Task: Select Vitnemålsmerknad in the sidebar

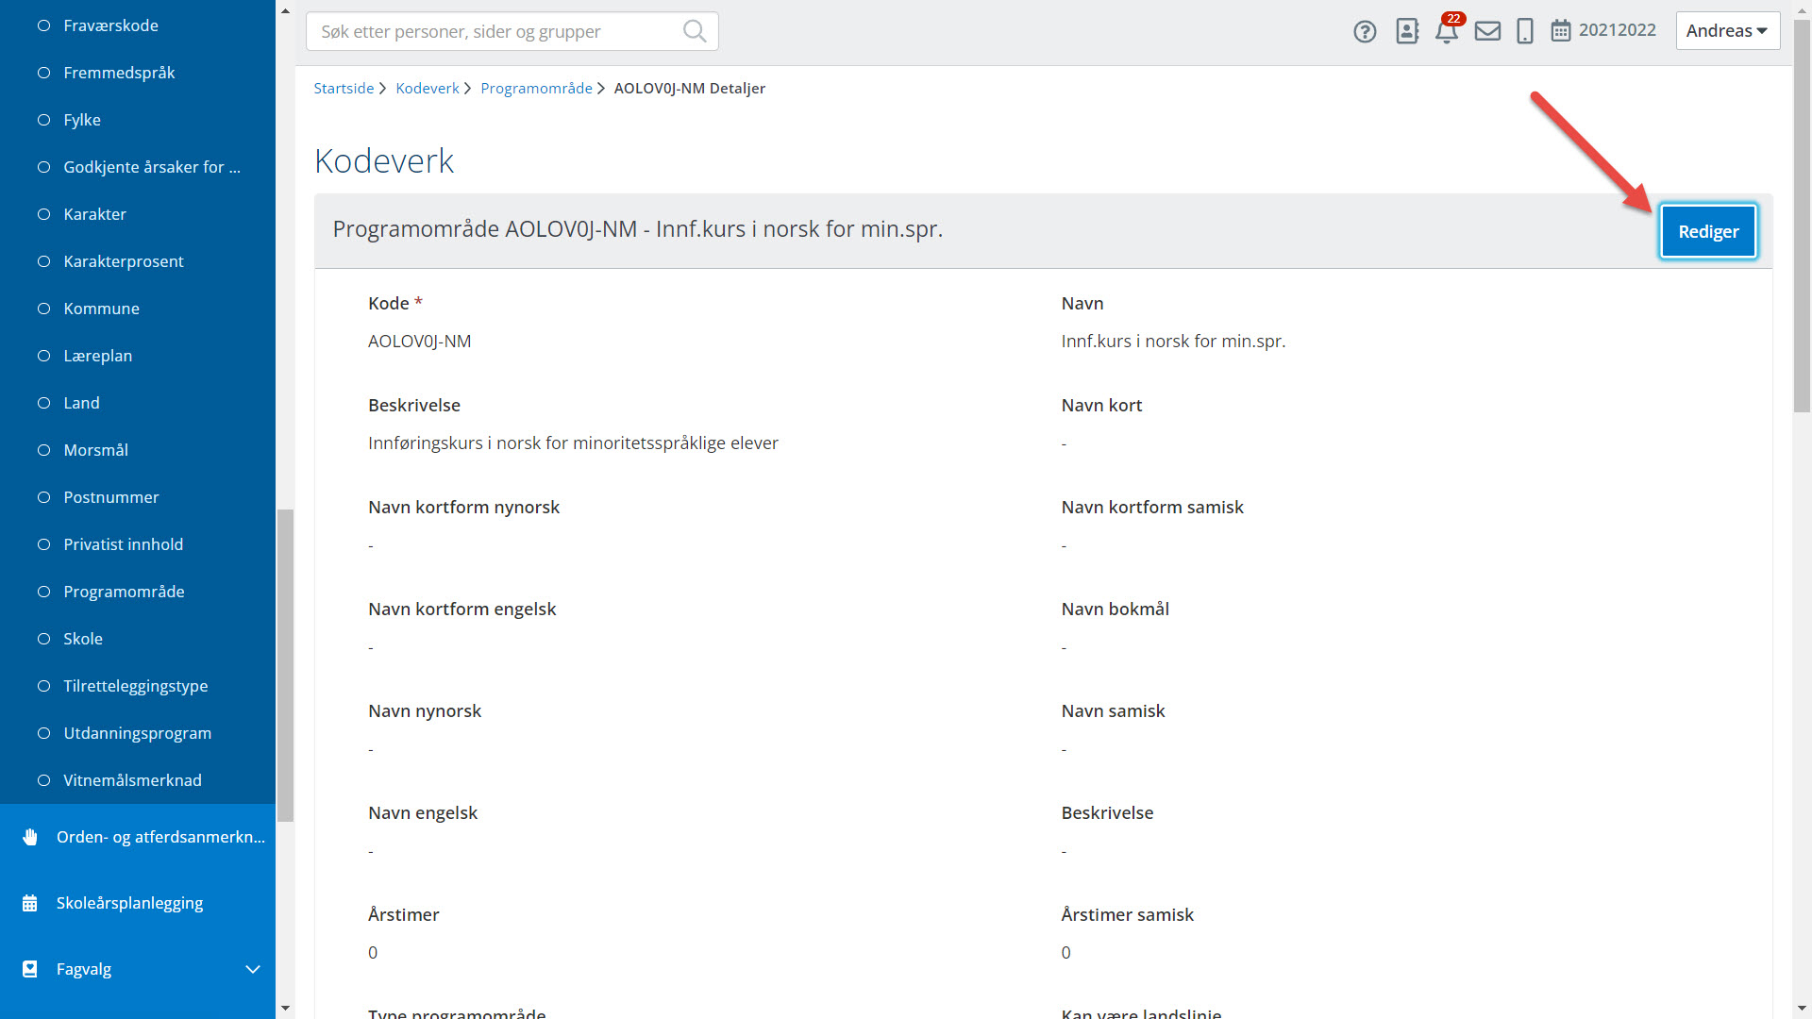Action: tap(132, 780)
